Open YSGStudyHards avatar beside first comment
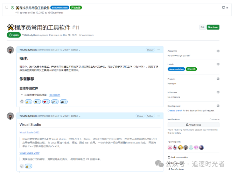The image size is (238, 174). click(10, 50)
